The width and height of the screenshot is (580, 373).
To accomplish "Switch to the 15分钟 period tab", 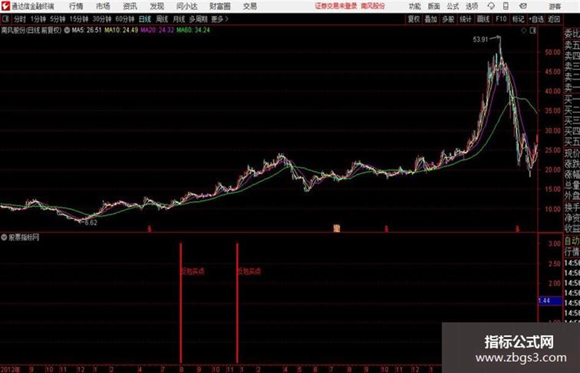I will pos(79,19).
